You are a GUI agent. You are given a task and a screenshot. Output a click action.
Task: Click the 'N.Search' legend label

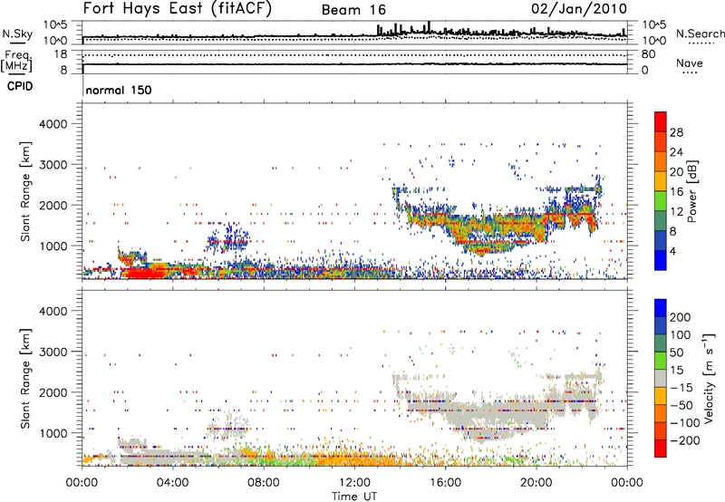click(700, 34)
